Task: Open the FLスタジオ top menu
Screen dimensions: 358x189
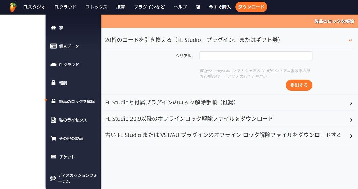Action: click(35, 7)
